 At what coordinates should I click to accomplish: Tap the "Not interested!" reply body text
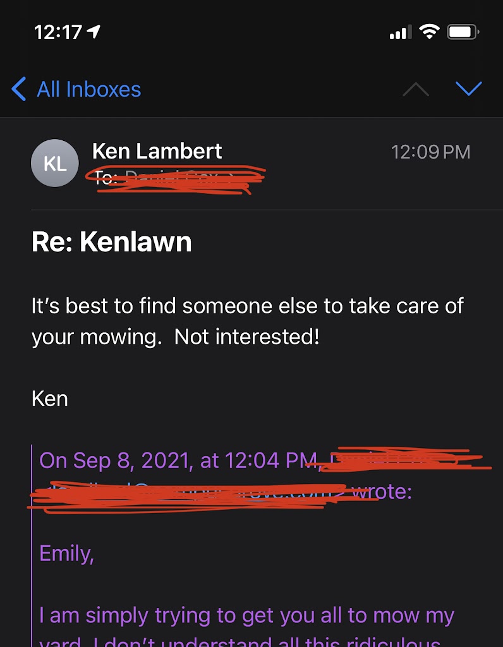(x=246, y=337)
